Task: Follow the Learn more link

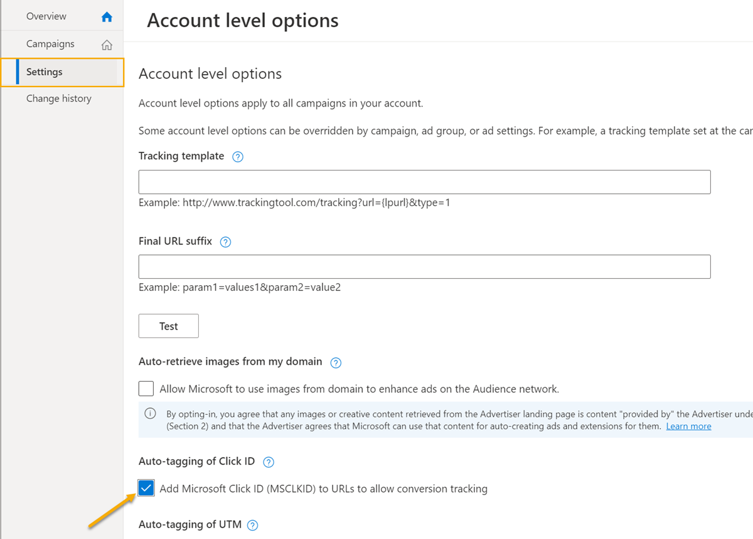Action: pos(688,426)
